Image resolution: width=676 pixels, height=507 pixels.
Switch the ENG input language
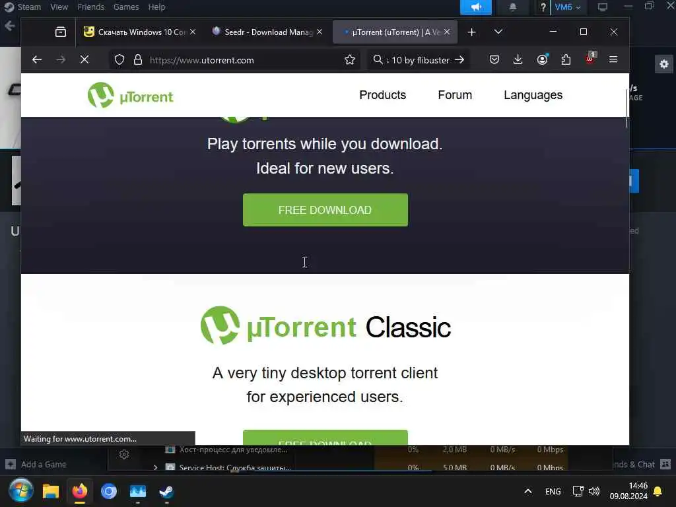click(553, 491)
